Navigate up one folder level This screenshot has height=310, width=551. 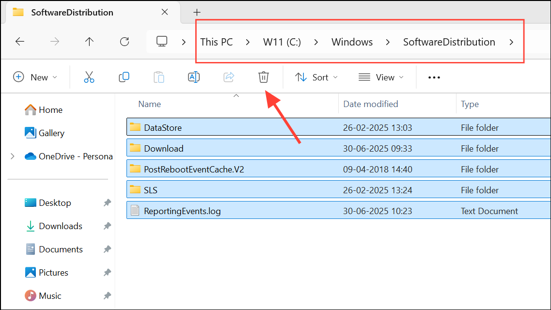(x=89, y=42)
